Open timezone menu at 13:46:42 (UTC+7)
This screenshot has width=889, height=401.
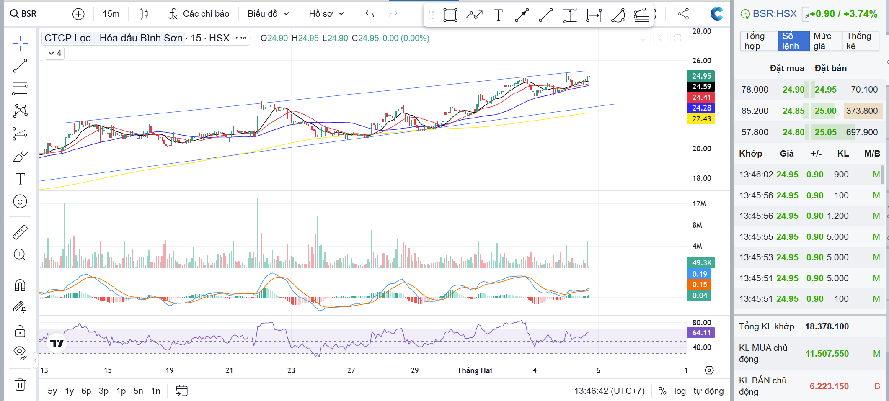pyautogui.click(x=610, y=391)
